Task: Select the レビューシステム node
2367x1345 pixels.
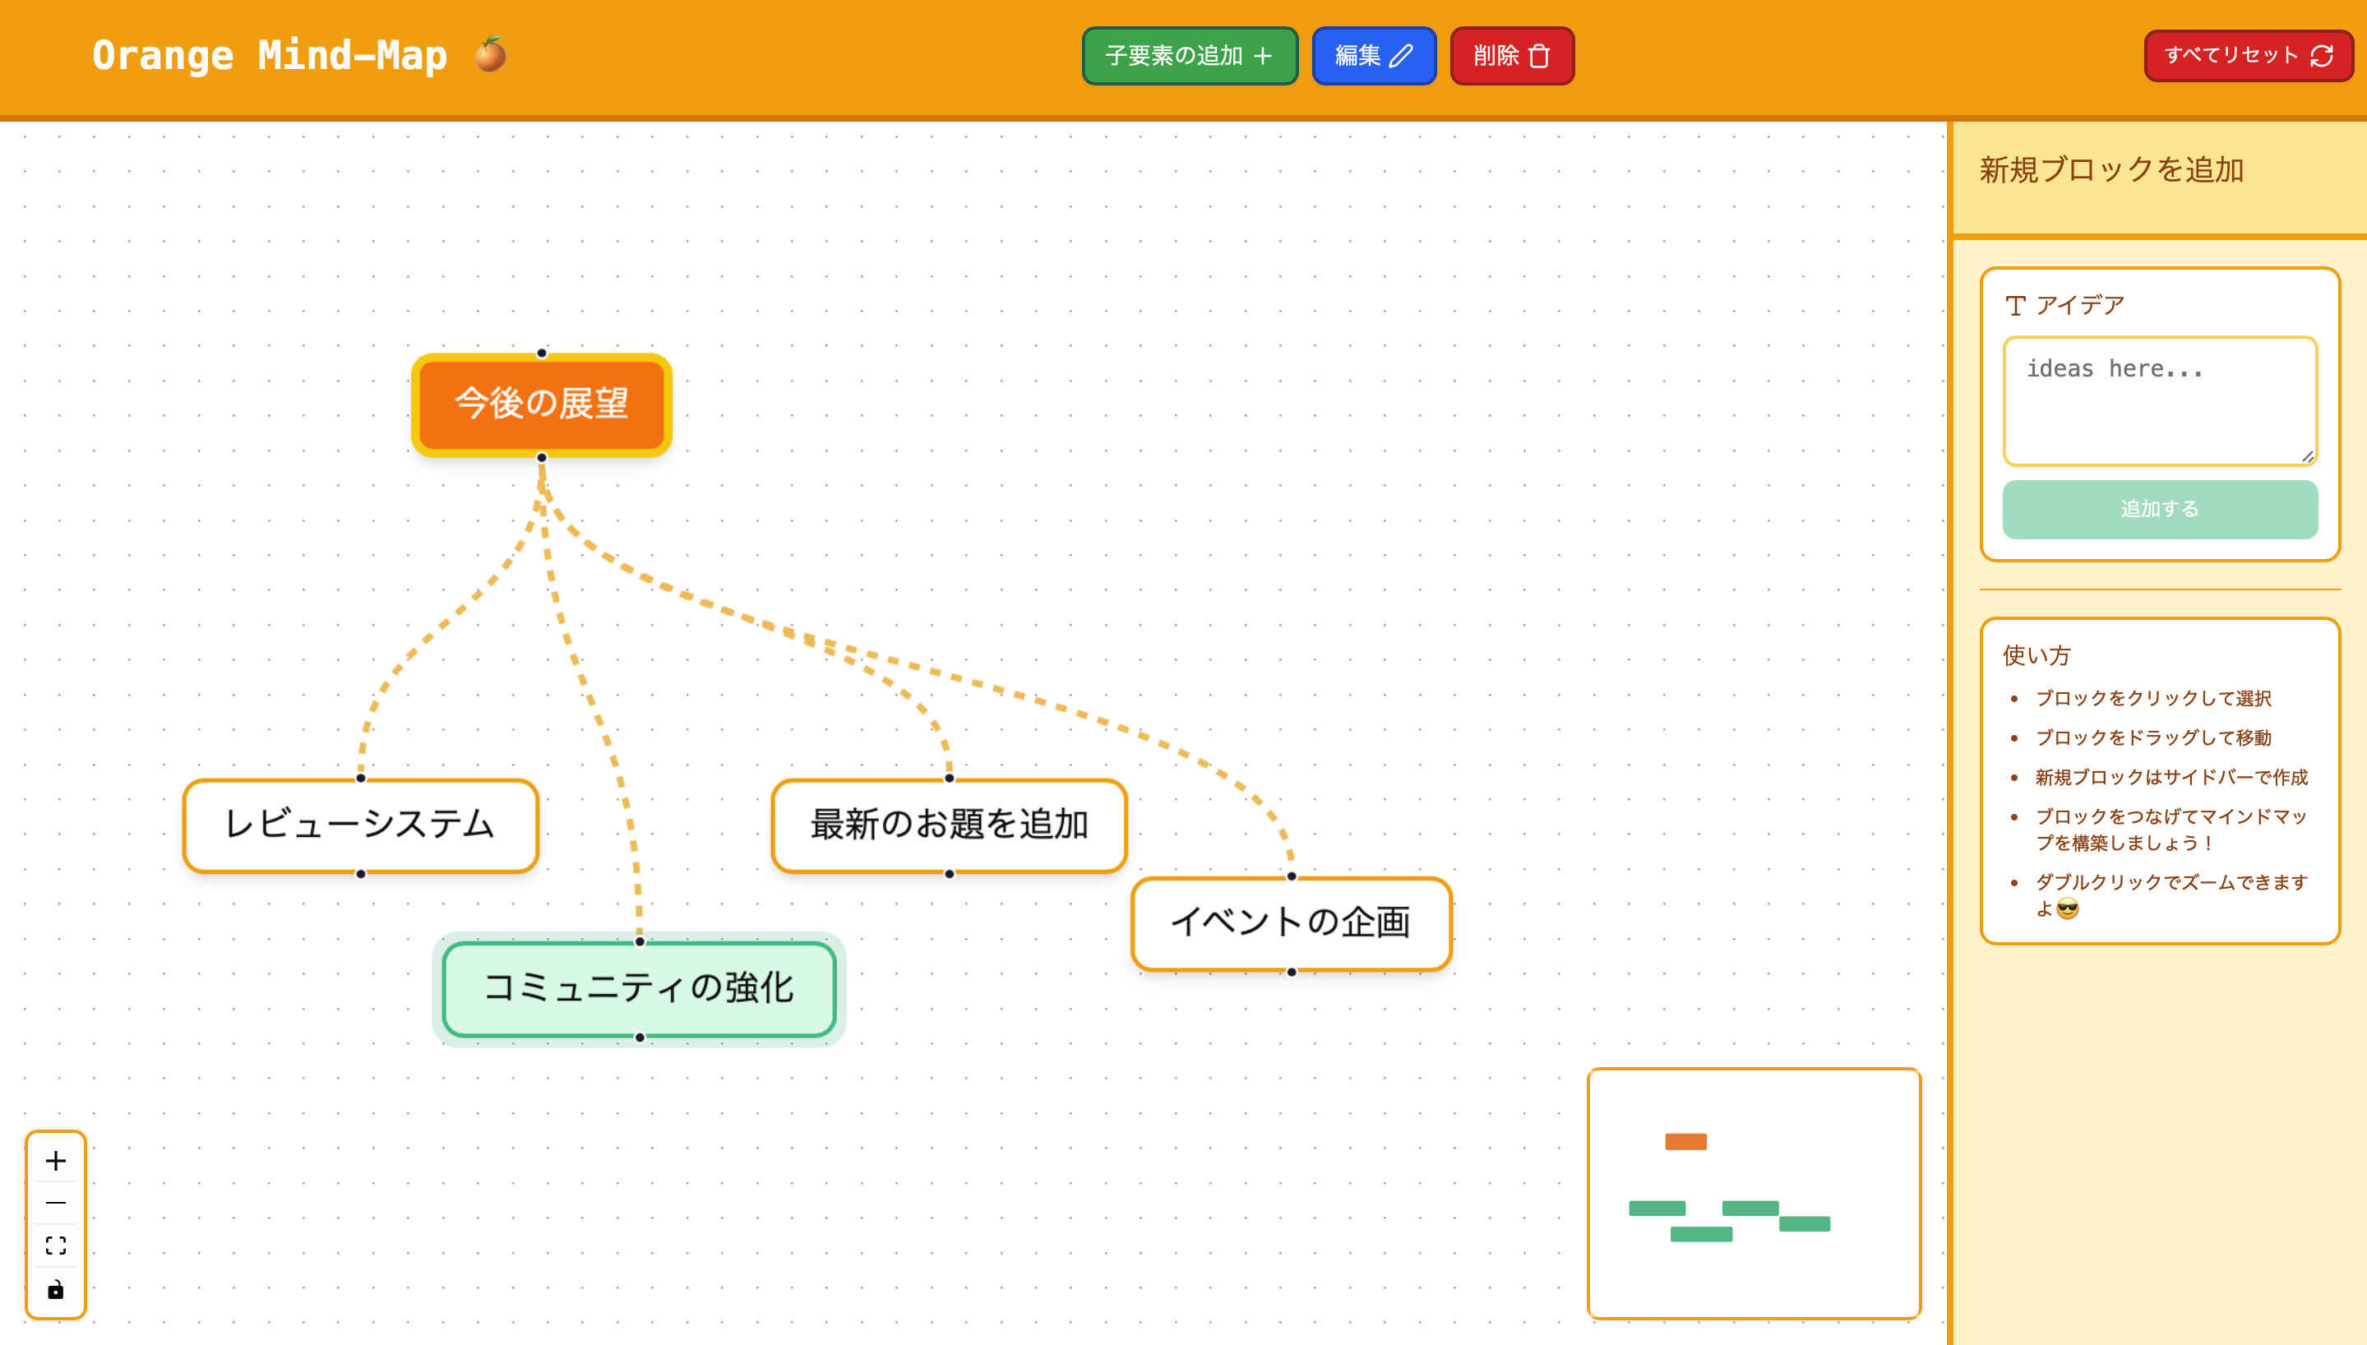Action: 360,825
